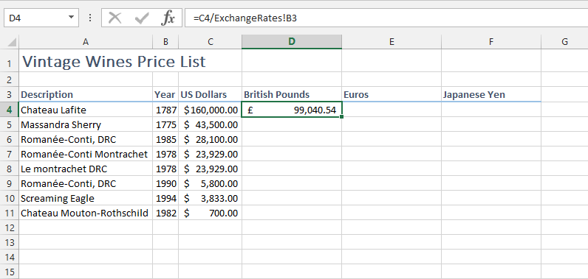588x279 pixels.
Task: Click the Enter checkmark icon in formula bar
Action: [x=142, y=18]
